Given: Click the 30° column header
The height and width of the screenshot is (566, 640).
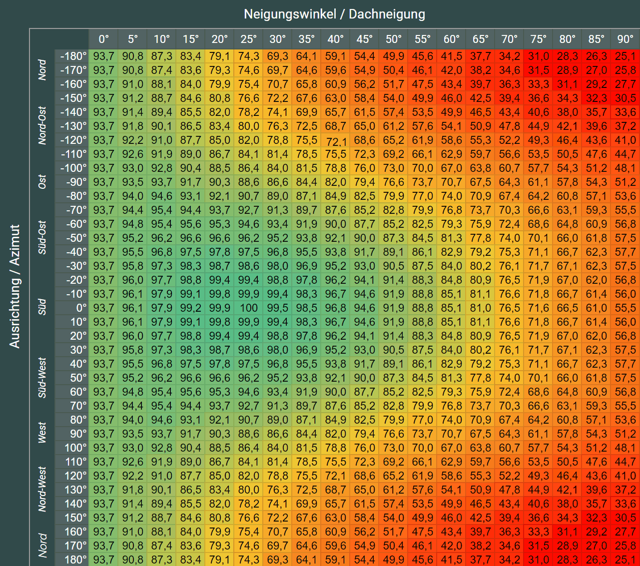Looking at the screenshot, I should point(278,39).
